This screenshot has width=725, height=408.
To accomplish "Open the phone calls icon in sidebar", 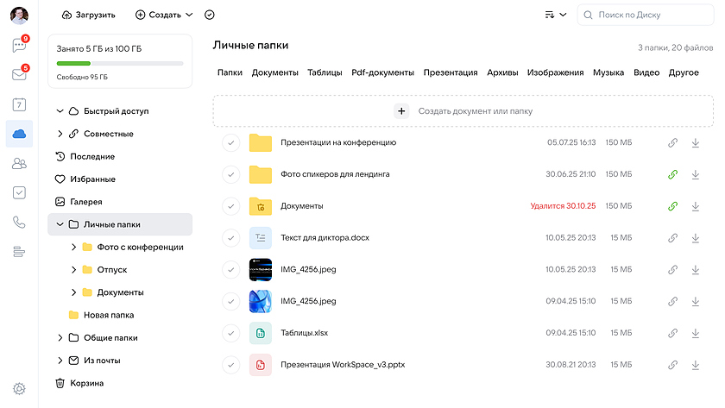I will (x=19, y=222).
